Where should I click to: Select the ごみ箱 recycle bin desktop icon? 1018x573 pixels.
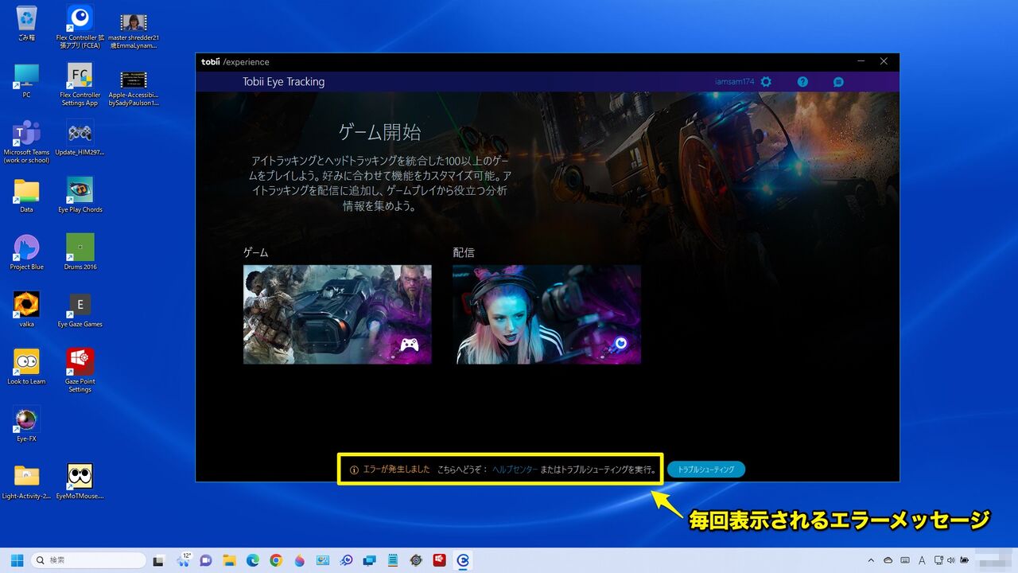pyautogui.click(x=26, y=24)
